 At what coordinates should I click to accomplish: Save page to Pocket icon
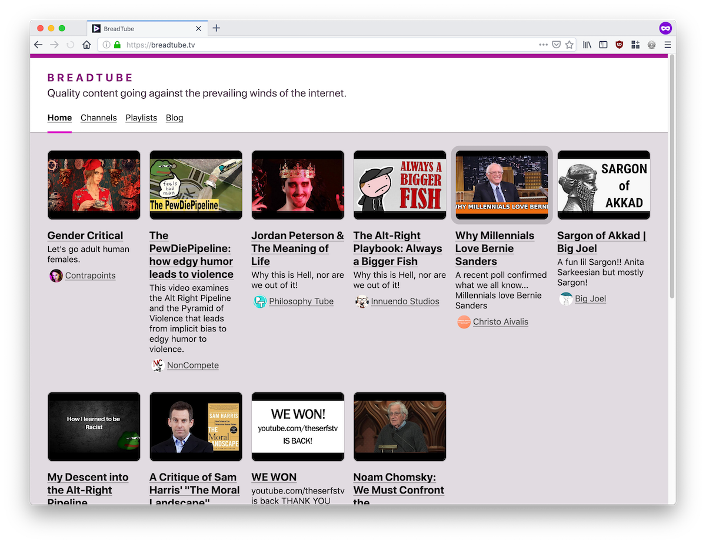click(x=556, y=45)
